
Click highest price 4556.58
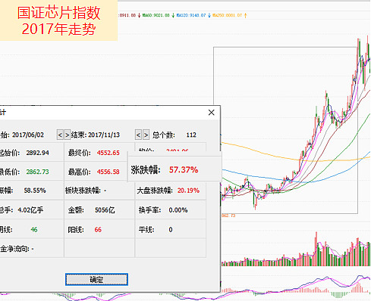click(x=108, y=172)
